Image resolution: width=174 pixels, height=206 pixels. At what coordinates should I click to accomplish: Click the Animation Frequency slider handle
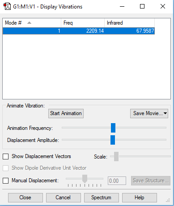point(113,128)
